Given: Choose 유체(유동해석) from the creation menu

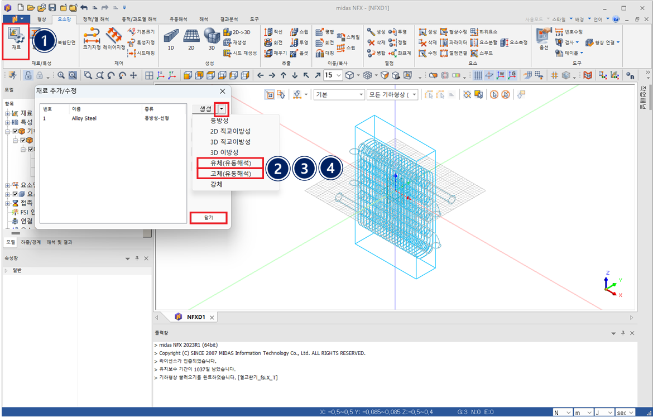Looking at the screenshot, I should [231, 163].
